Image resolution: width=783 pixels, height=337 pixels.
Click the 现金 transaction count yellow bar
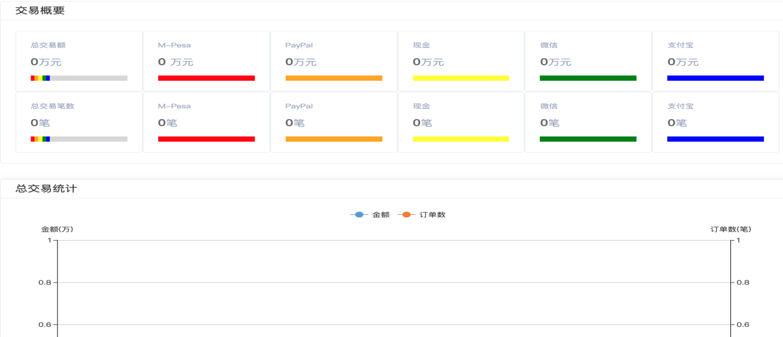point(461,139)
